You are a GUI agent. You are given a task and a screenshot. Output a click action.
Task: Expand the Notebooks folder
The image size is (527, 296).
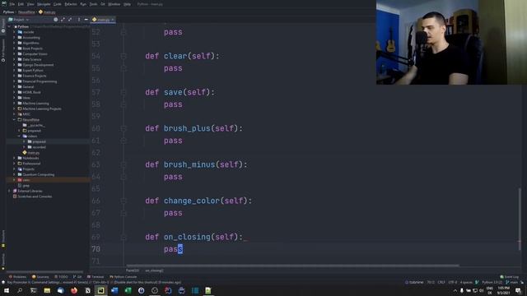14,158
